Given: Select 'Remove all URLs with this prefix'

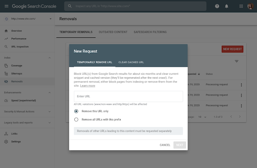Looking at the screenshot, I should pos(76,119).
